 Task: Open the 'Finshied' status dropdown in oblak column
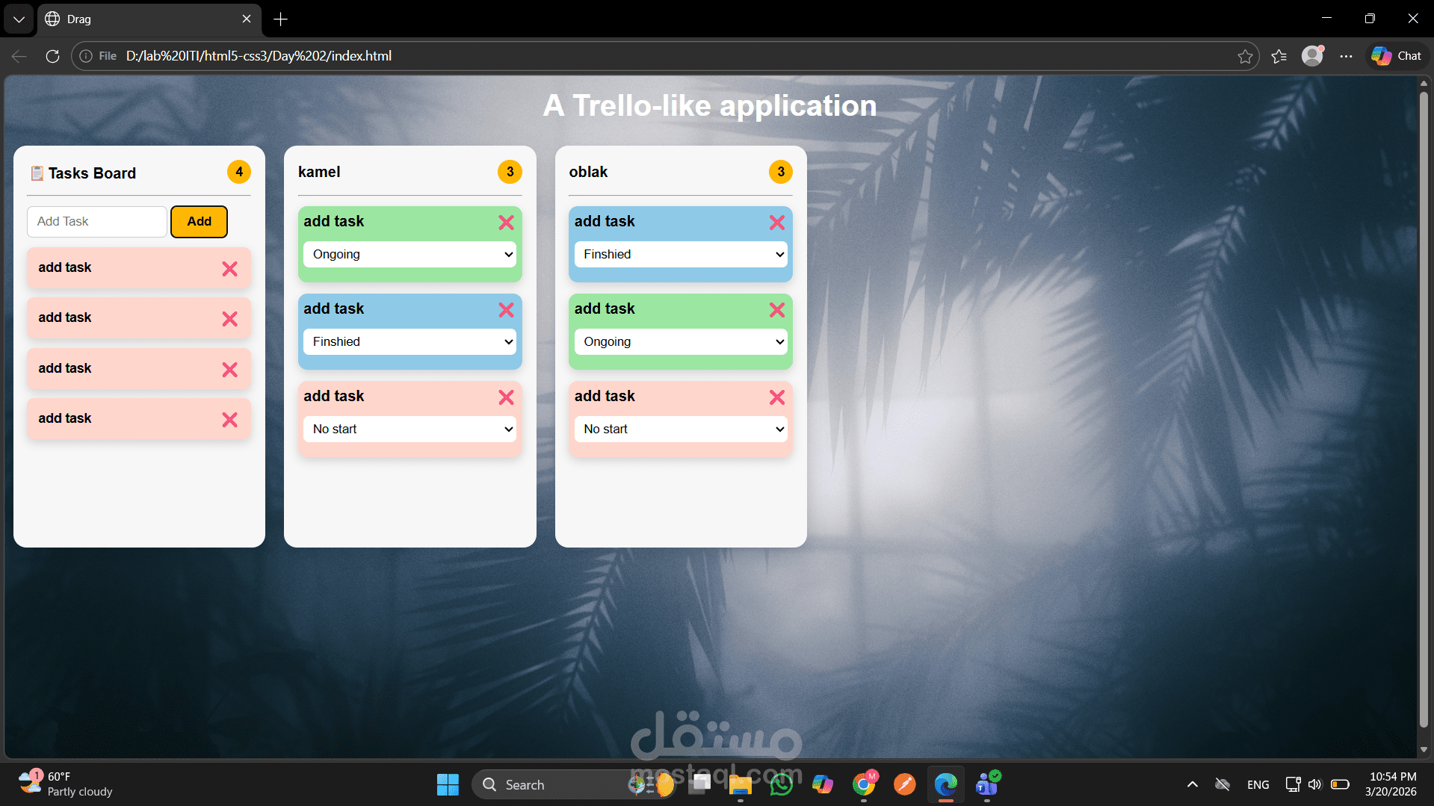point(679,254)
